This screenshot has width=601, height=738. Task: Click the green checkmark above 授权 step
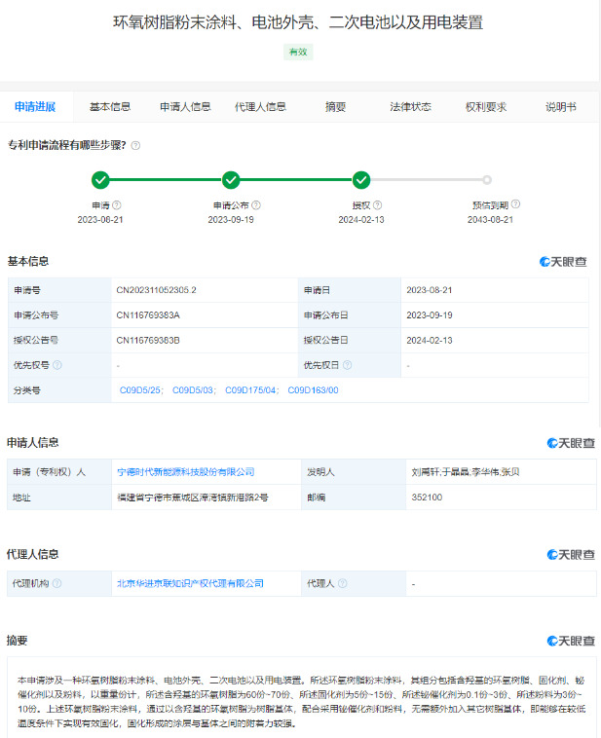click(x=361, y=179)
